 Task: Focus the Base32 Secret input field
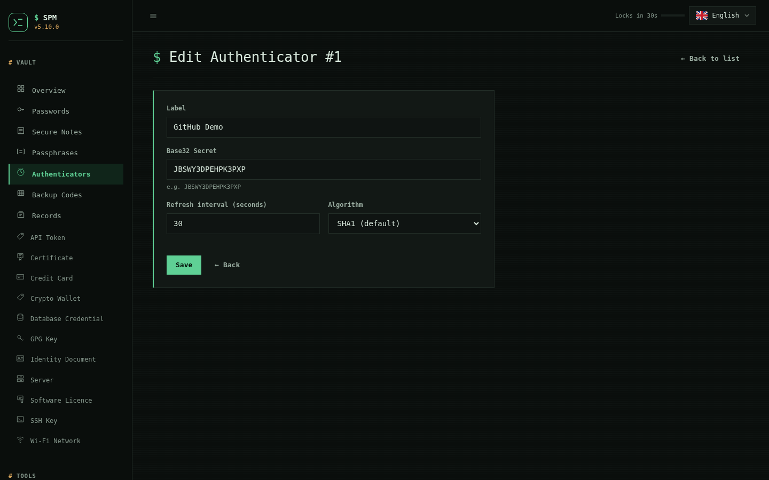[x=324, y=169]
